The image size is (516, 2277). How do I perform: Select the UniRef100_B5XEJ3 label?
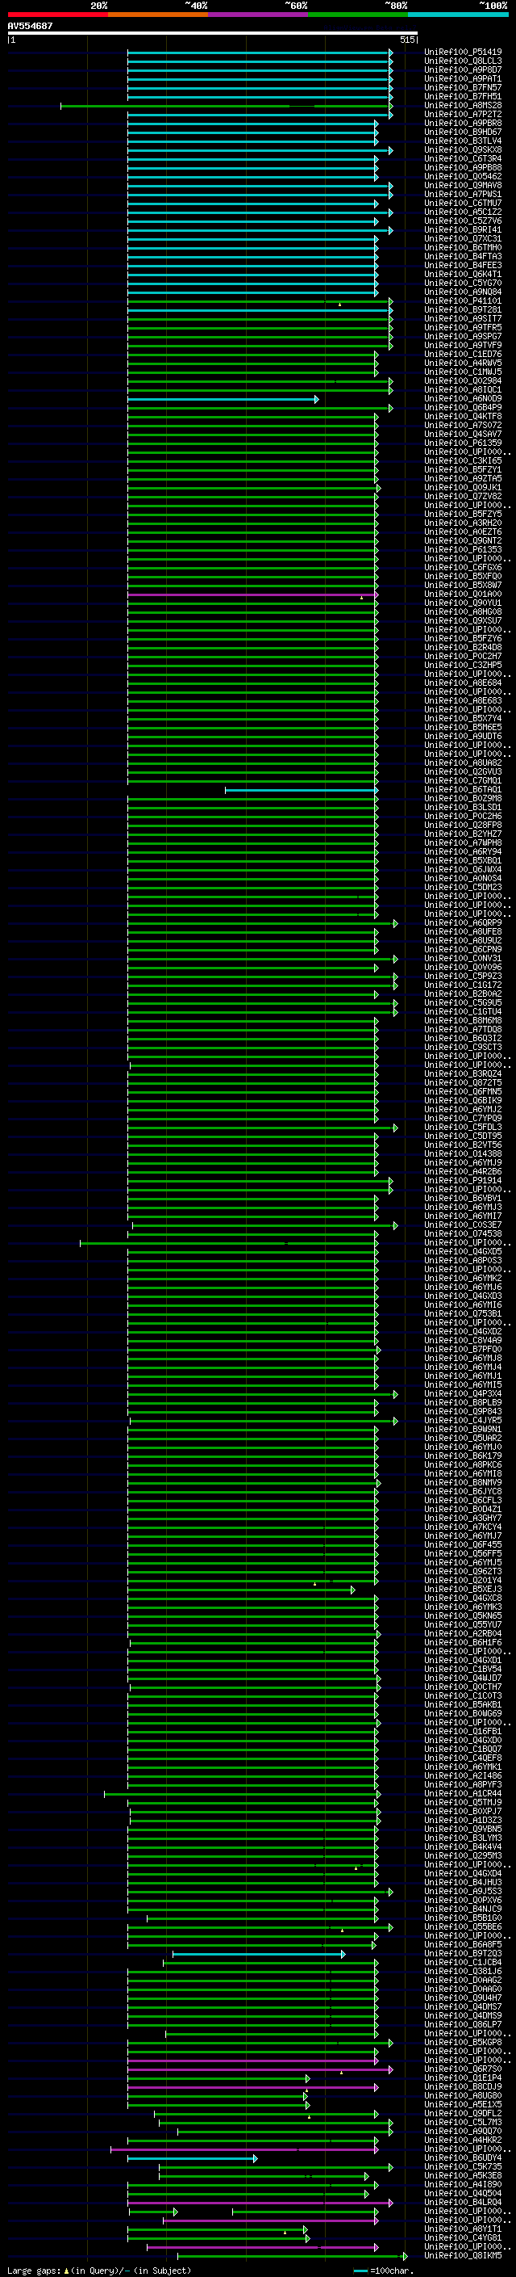(463, 1590)
